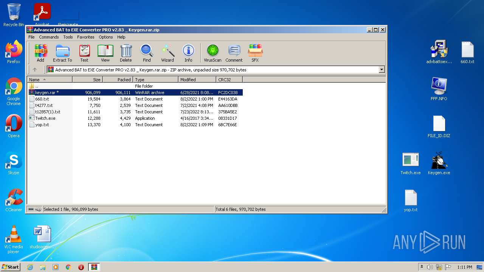Select the FFF.NFO desktop file
This screenshot has width=484, height=272.
(439, 89)
